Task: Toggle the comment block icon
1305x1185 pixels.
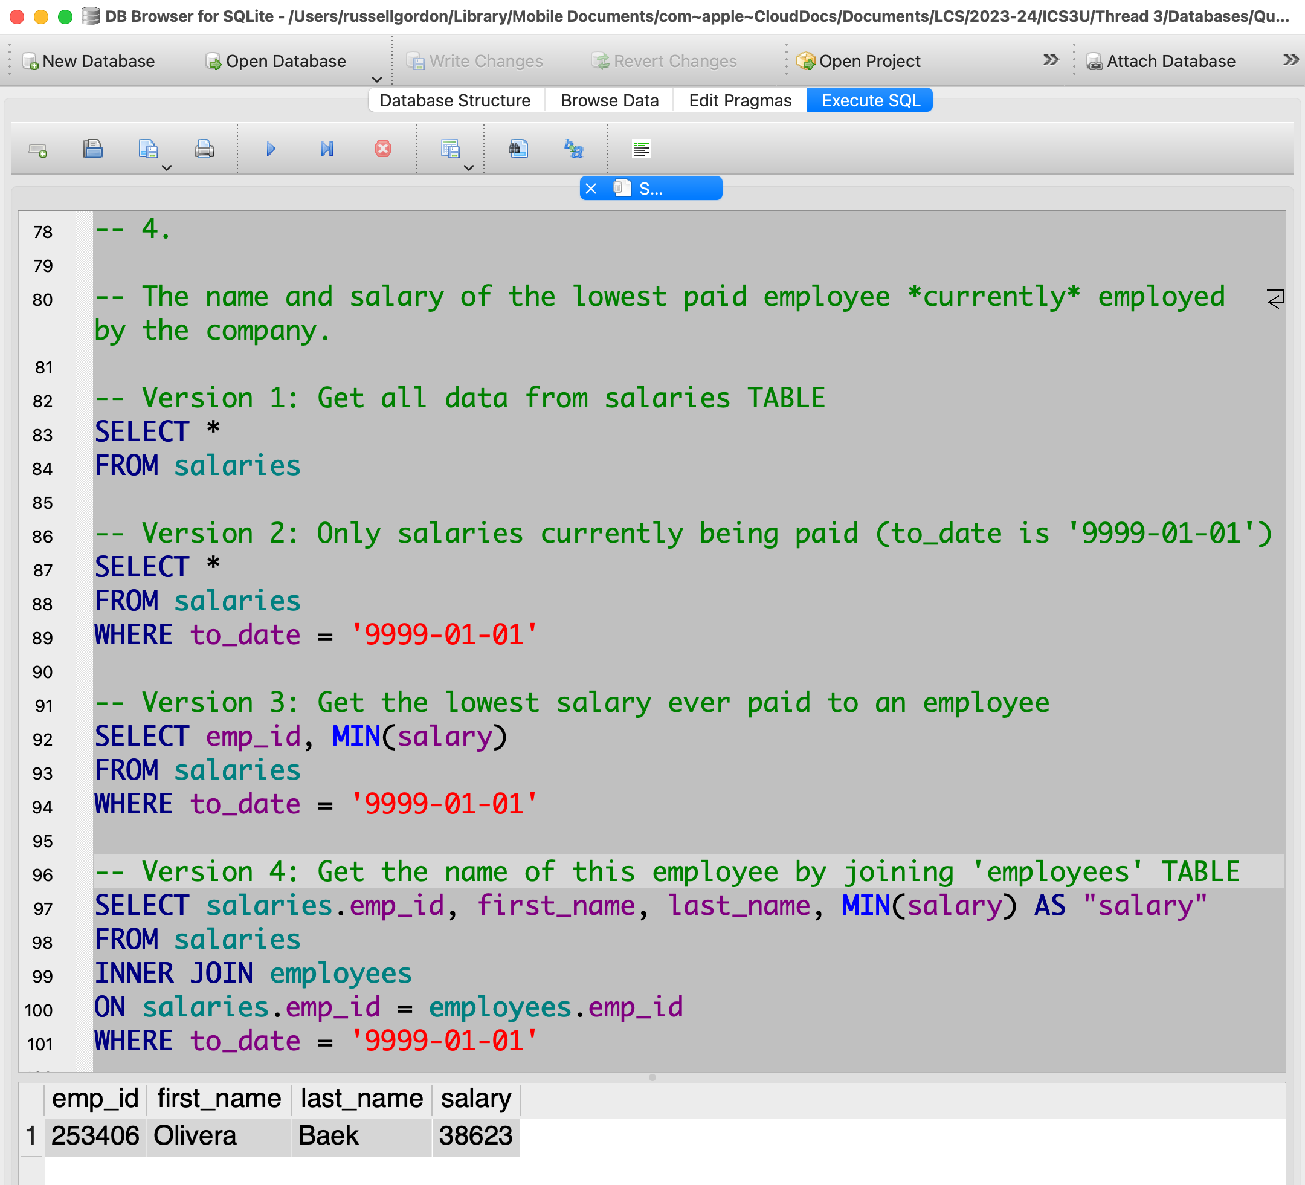Action: pos(641,150)
